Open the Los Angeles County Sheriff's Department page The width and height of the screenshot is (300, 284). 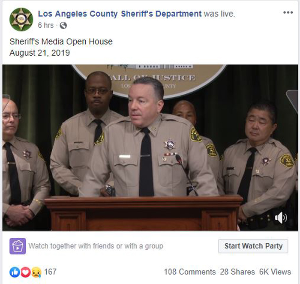click(x=120, y=14)
